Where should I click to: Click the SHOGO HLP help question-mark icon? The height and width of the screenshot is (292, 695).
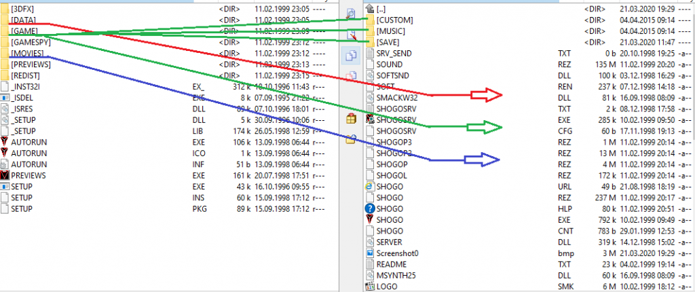pyautogui.click(x=371, y=208)
